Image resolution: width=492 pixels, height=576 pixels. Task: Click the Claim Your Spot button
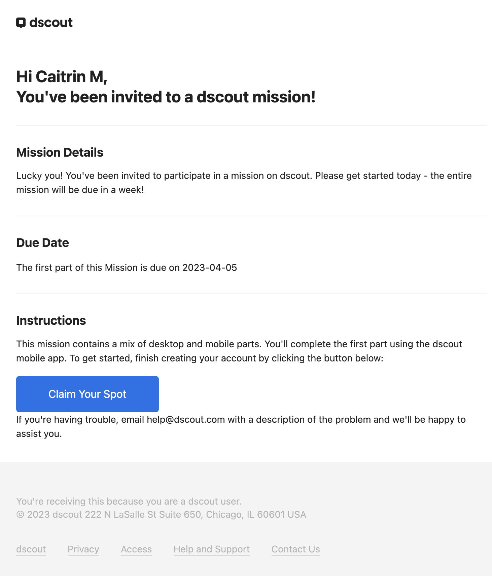point(87,394)
